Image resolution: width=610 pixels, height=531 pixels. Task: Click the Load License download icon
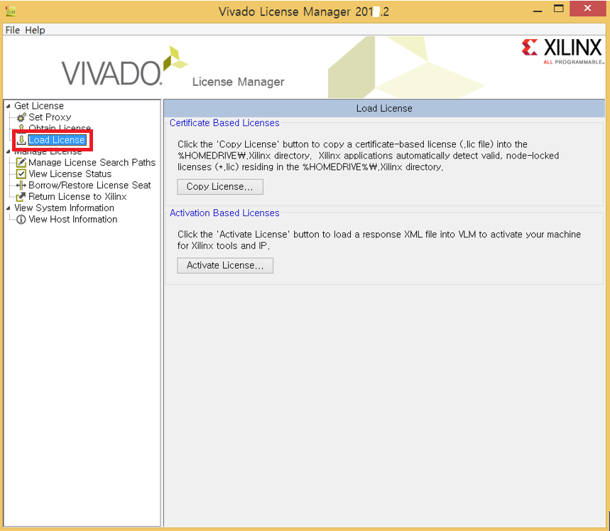(x=21, y=140)
